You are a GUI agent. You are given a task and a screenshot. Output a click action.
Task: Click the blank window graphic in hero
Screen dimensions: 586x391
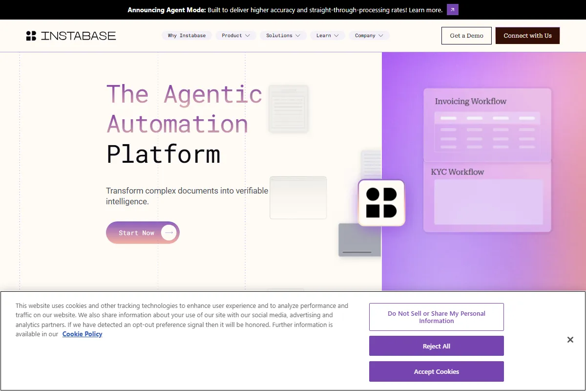coord(298,197)
